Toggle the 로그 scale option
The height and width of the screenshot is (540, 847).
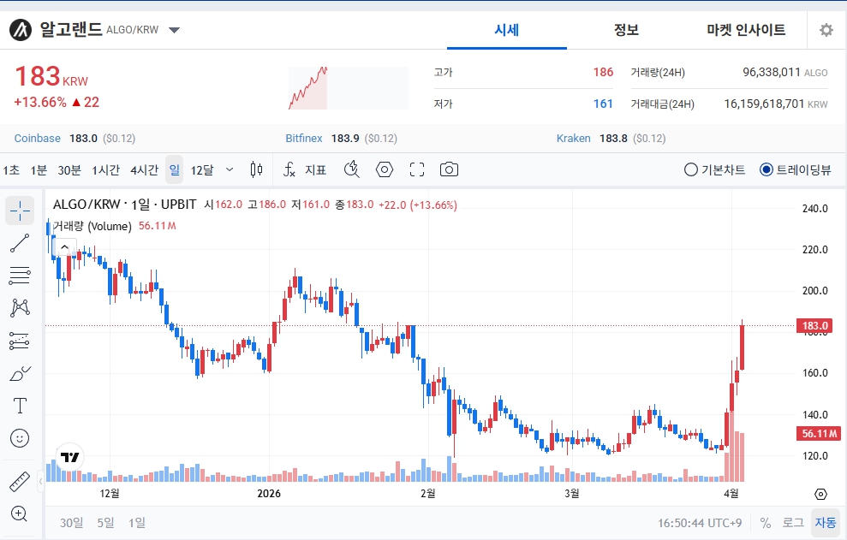(793, 522)
